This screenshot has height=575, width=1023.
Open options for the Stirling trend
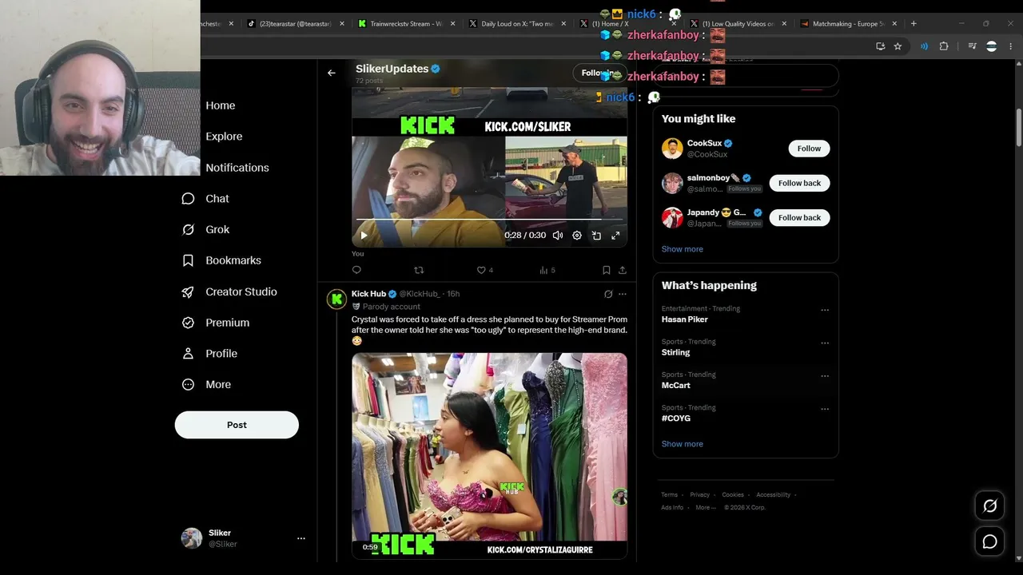pos(825,343)
